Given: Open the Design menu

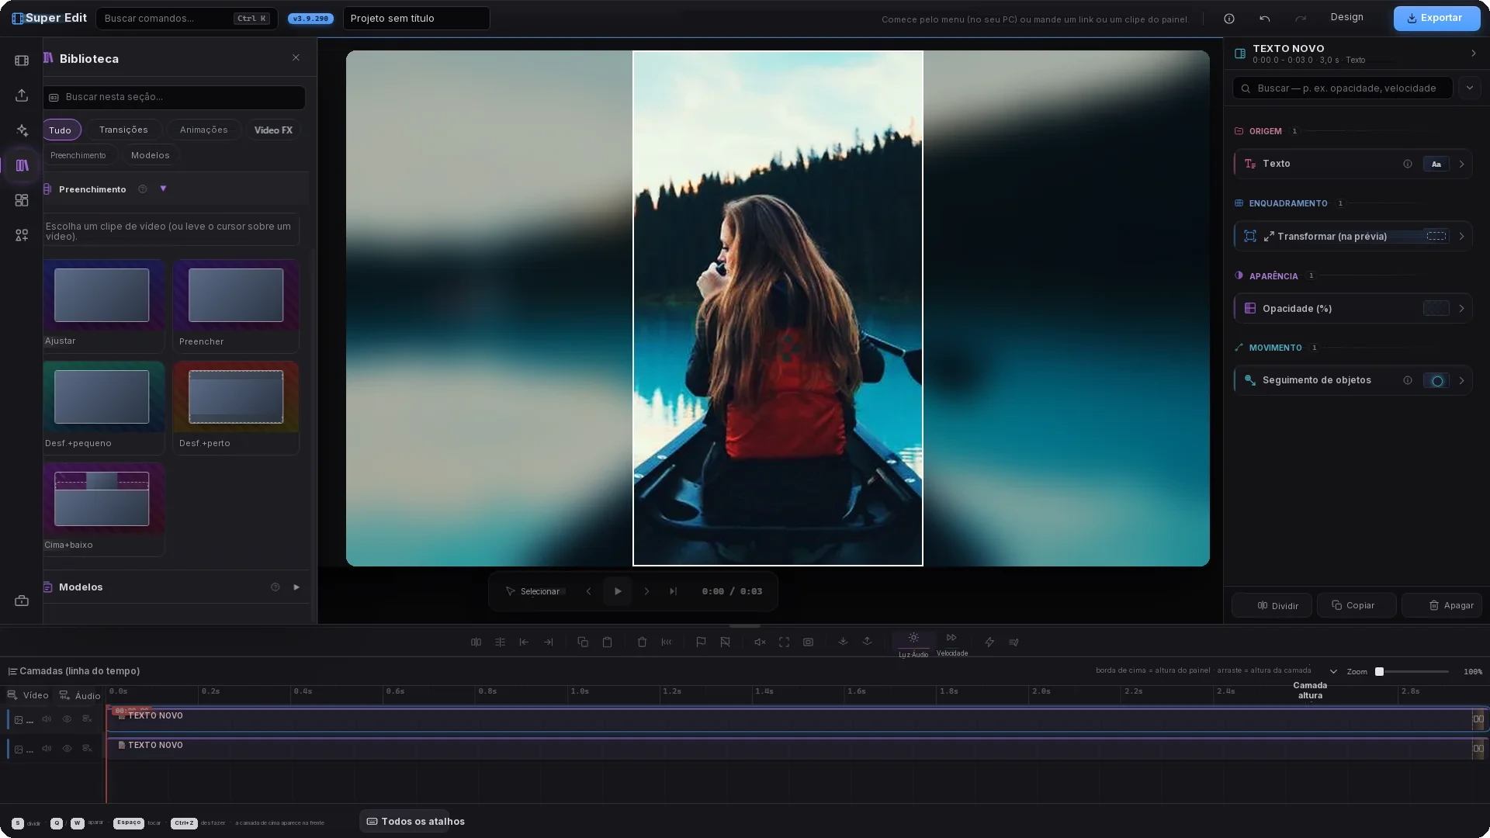Looking at the screenshot, I should pos(1346,18).
